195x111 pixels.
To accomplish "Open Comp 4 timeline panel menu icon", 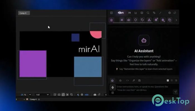I will [39, 99].
